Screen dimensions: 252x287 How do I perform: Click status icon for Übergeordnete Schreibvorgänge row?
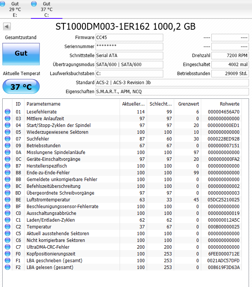[x=8, y=193]
